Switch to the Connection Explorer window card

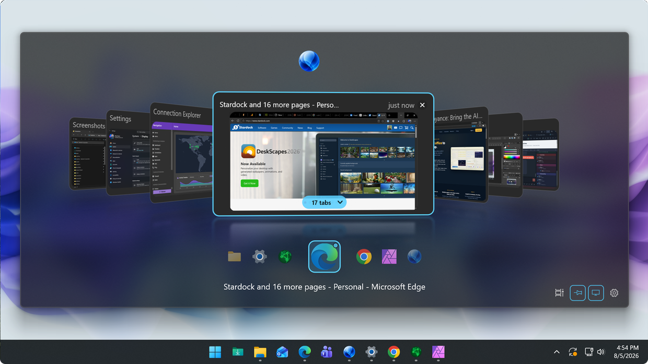click(x=181, y=152)
